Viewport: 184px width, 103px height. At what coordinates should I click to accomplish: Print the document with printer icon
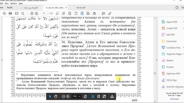pyautogui.click(x=10, y=13)
